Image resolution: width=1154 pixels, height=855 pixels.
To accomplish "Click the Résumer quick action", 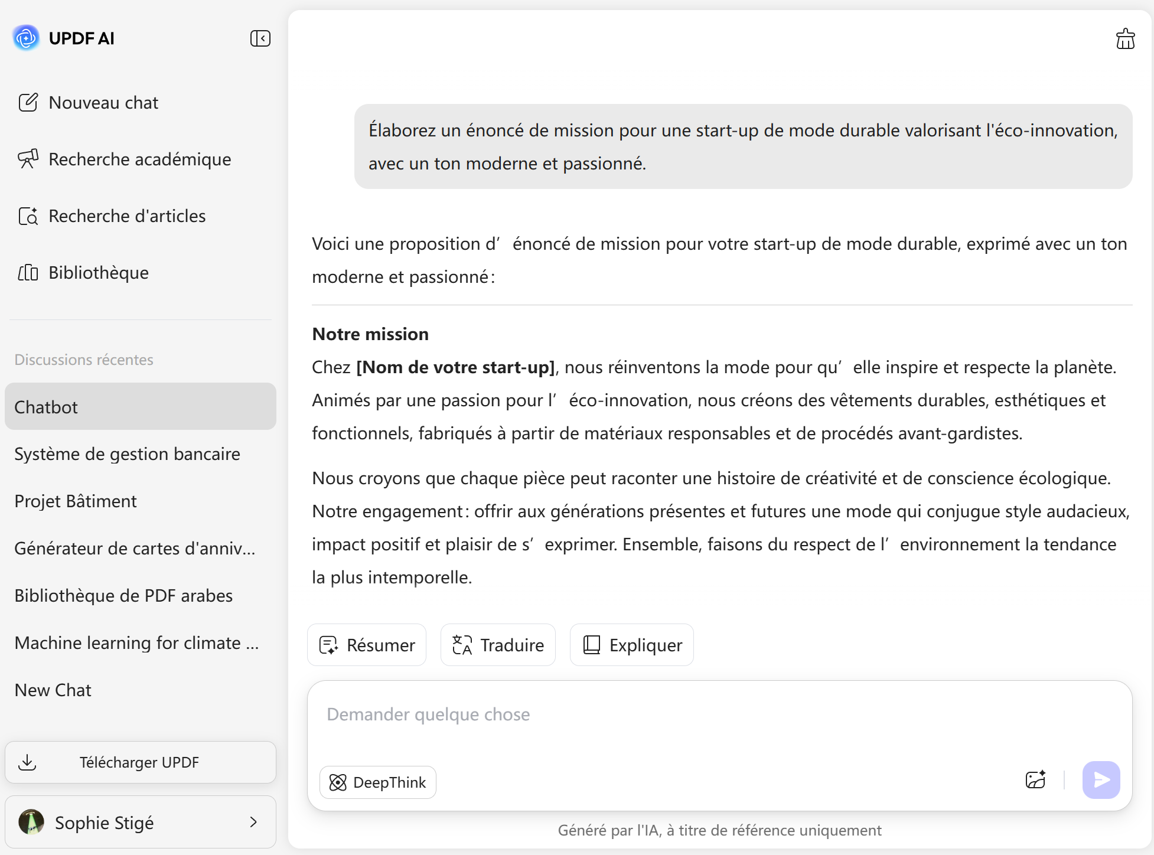I will tap(367, 645).
